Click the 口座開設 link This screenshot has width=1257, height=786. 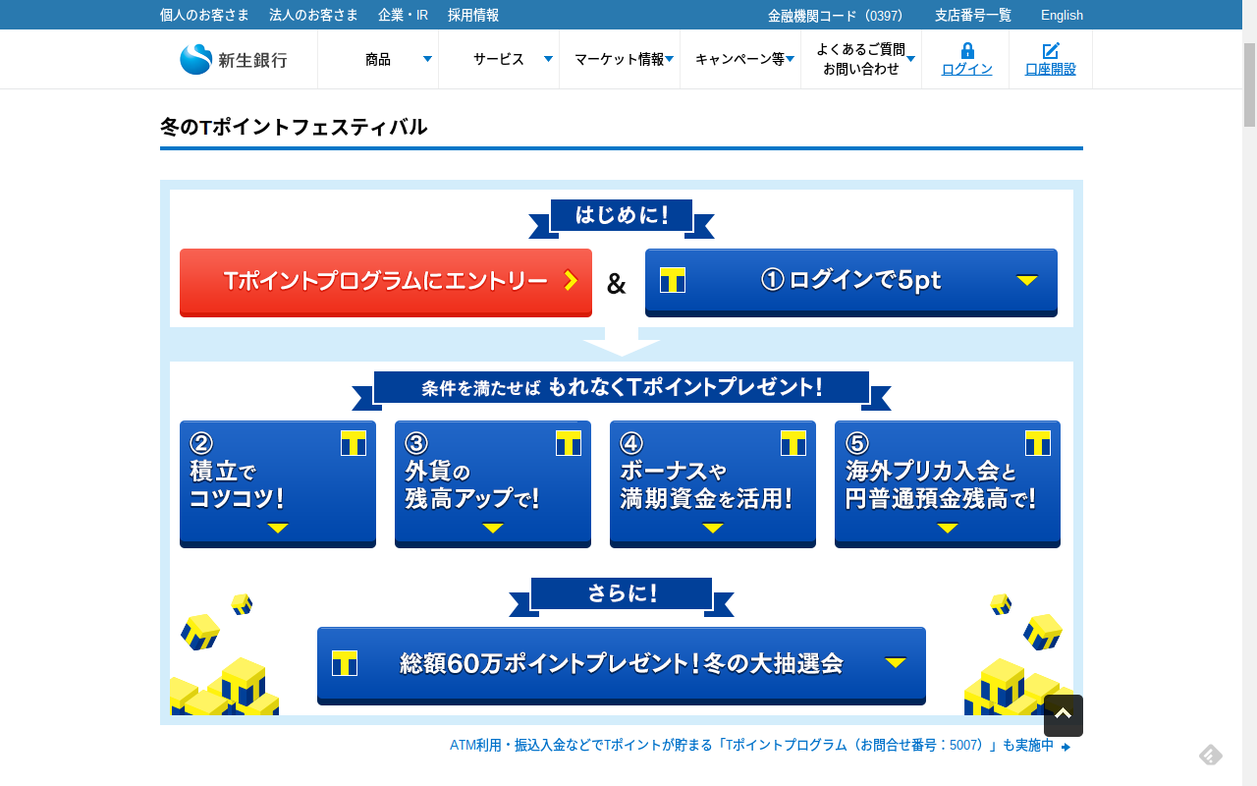(1051, 69)
